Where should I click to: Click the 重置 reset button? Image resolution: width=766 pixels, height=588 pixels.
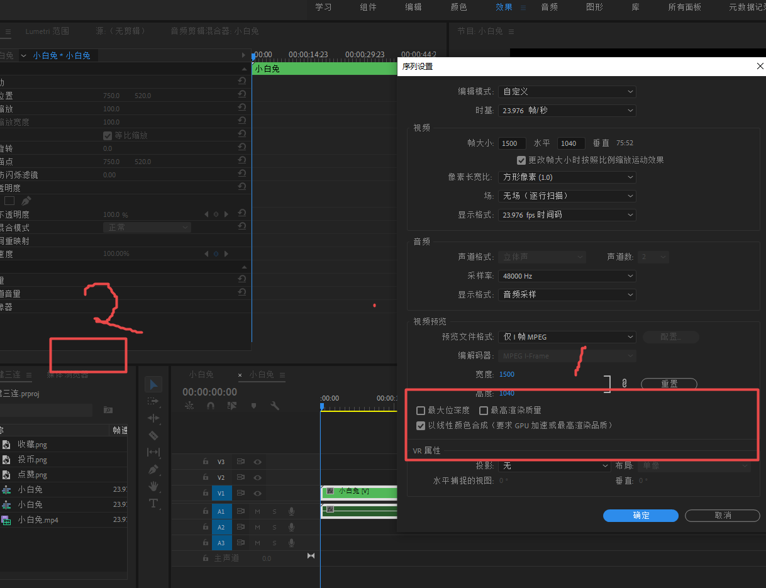pos(669,384)
